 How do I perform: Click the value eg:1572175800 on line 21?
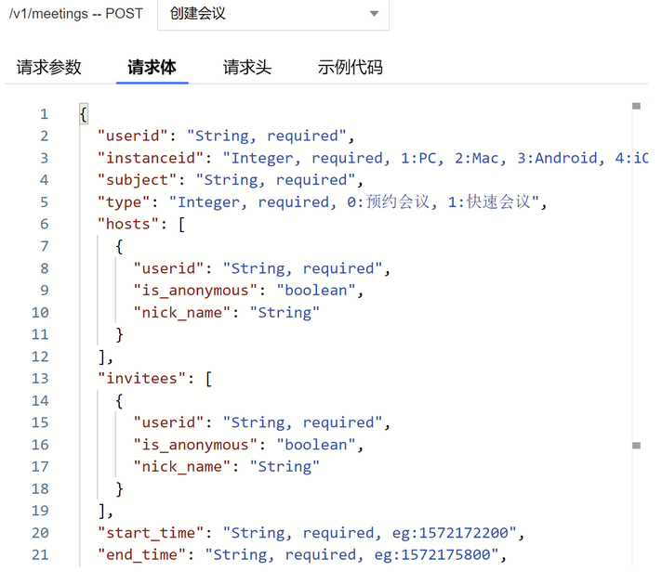(x=432, y=554)
